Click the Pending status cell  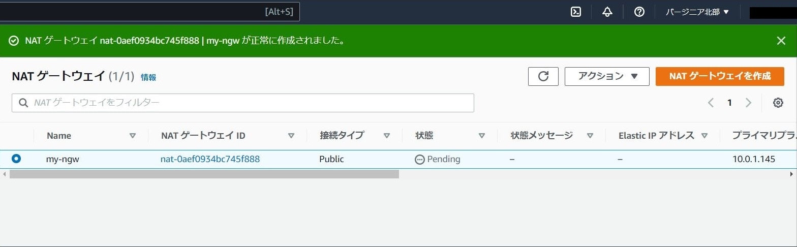(x=437, y=159)
